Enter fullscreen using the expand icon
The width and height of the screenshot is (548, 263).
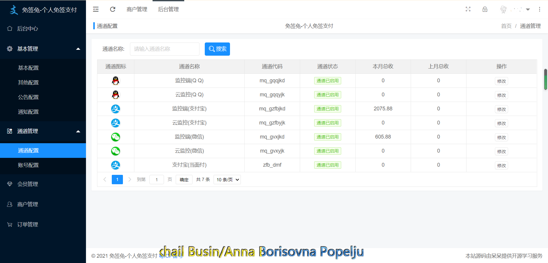point(468,9)
